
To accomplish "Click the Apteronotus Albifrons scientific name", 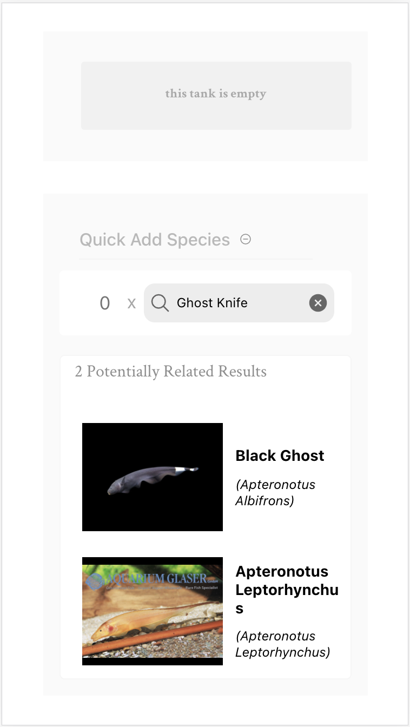I will (x=275, y=492).
